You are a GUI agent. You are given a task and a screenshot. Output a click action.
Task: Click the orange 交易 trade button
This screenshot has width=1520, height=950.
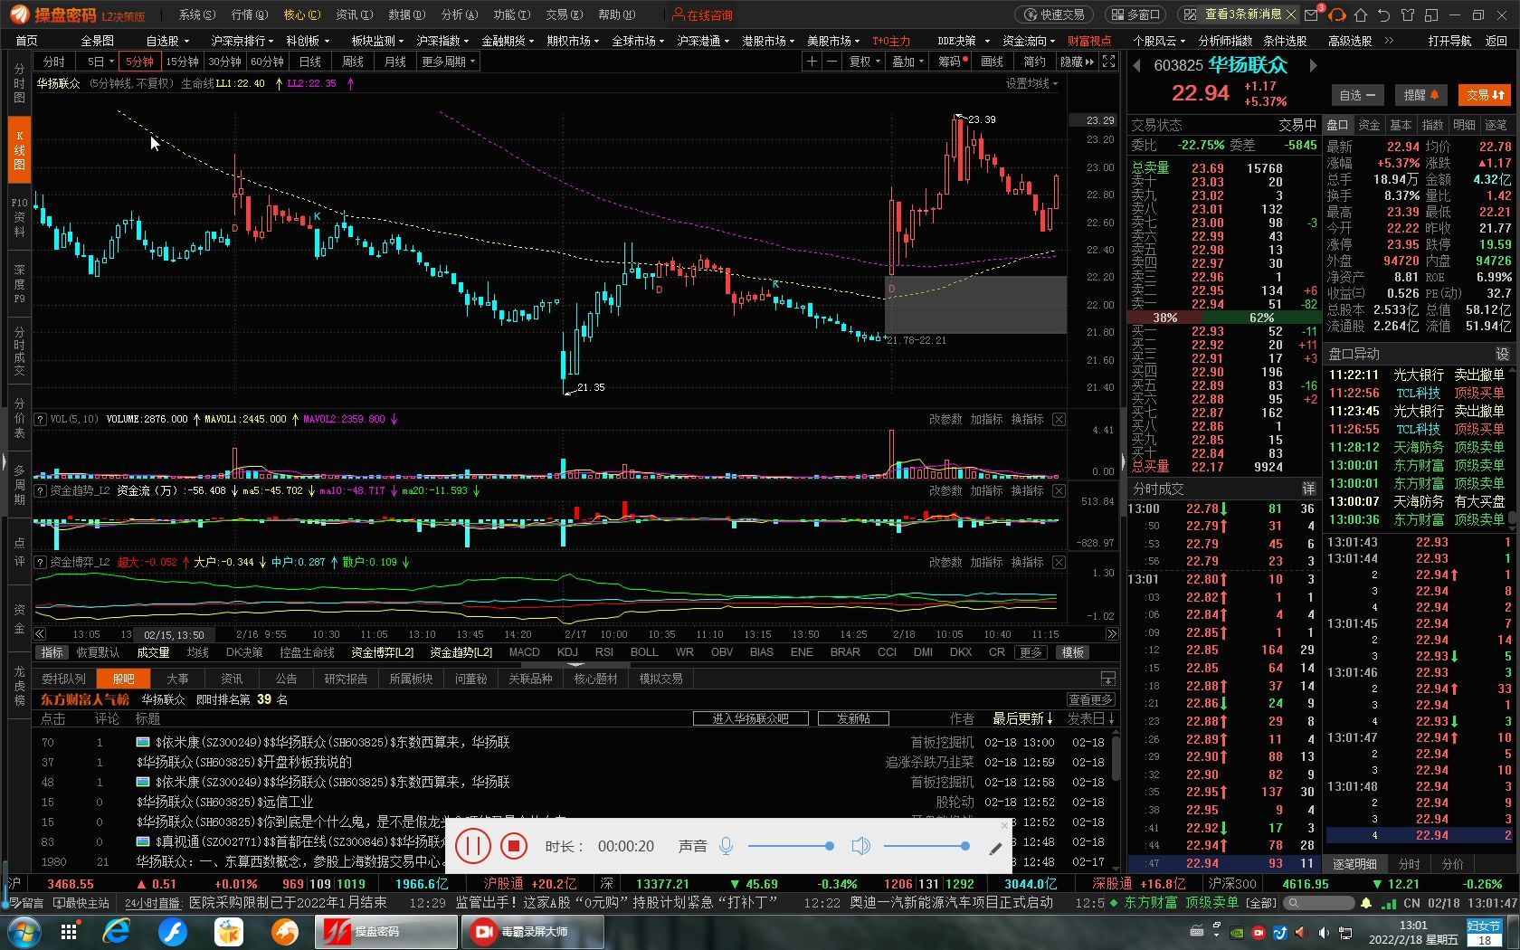1485,95
